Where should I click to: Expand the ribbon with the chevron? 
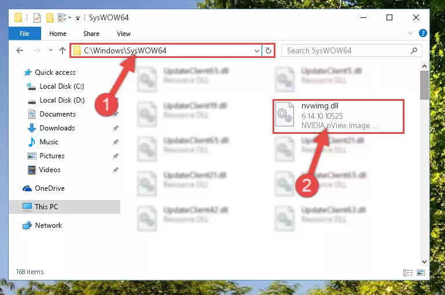tap(410, 33)
